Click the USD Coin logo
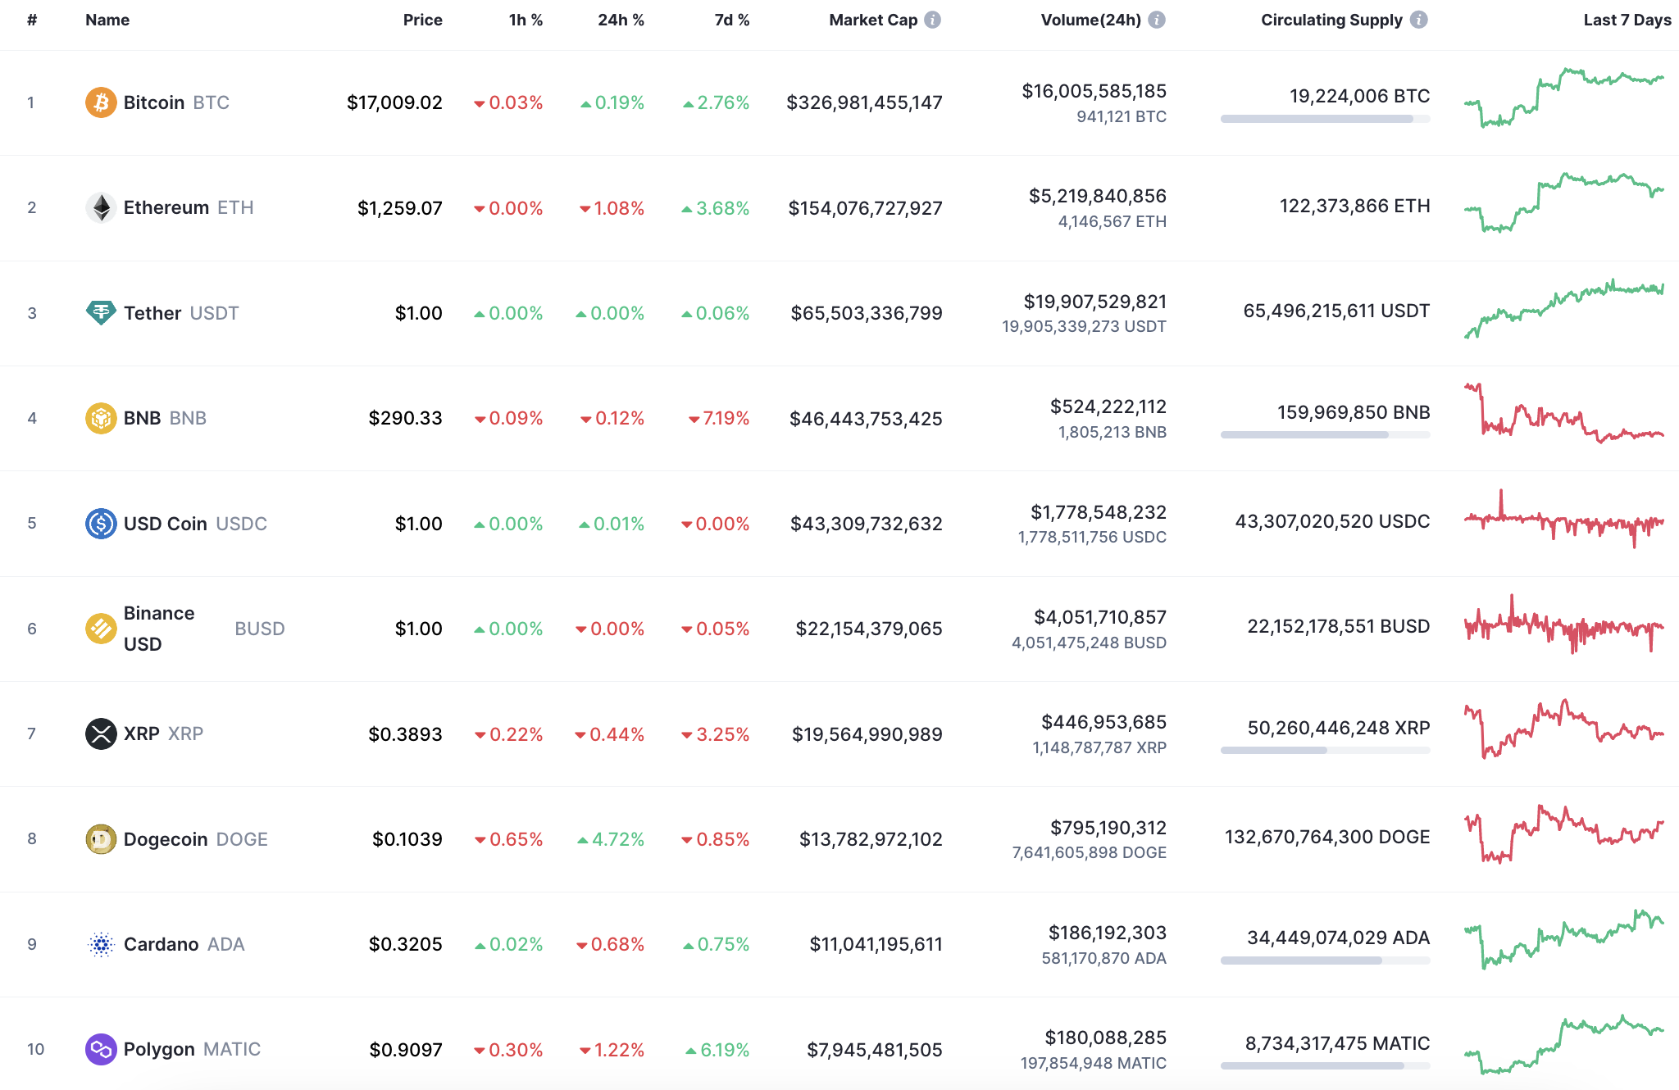Image resolution: width=1679 pixels, height=1090 pixels. pyautogui.click(x=100, y=523)
